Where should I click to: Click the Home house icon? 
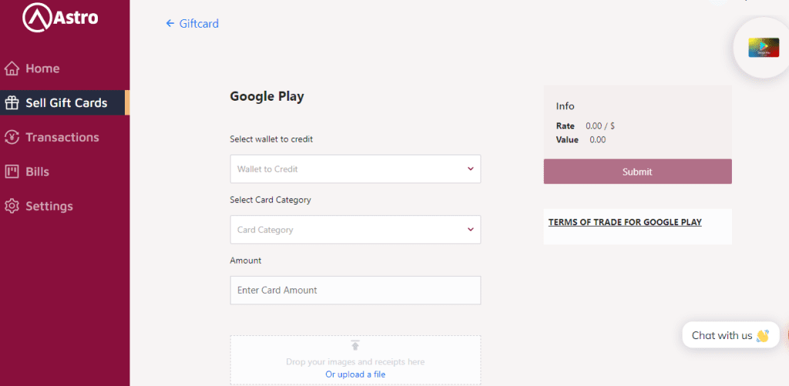point(12,68)
